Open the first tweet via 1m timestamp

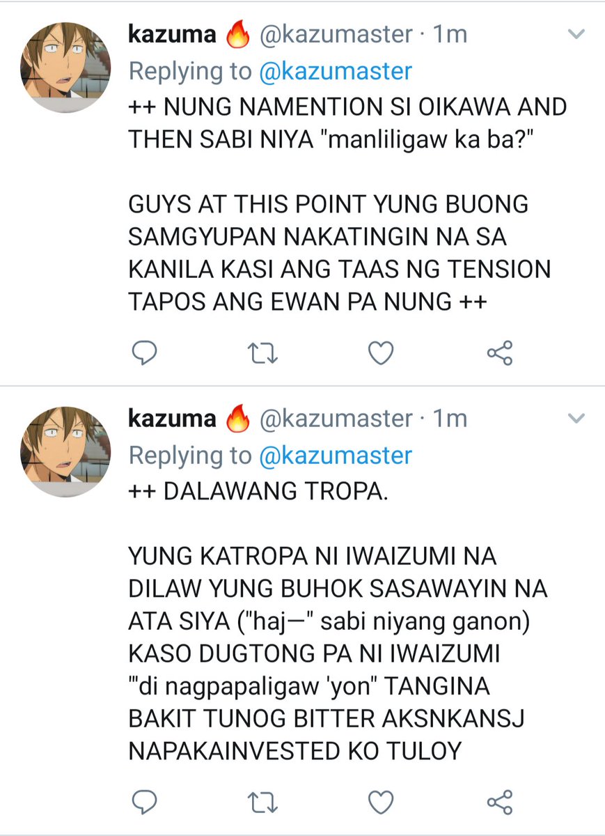(450, 33)
